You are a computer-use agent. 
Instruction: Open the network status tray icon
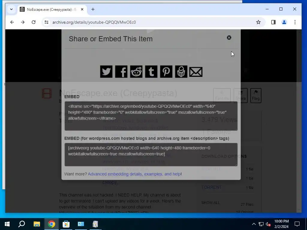point(261,224)
